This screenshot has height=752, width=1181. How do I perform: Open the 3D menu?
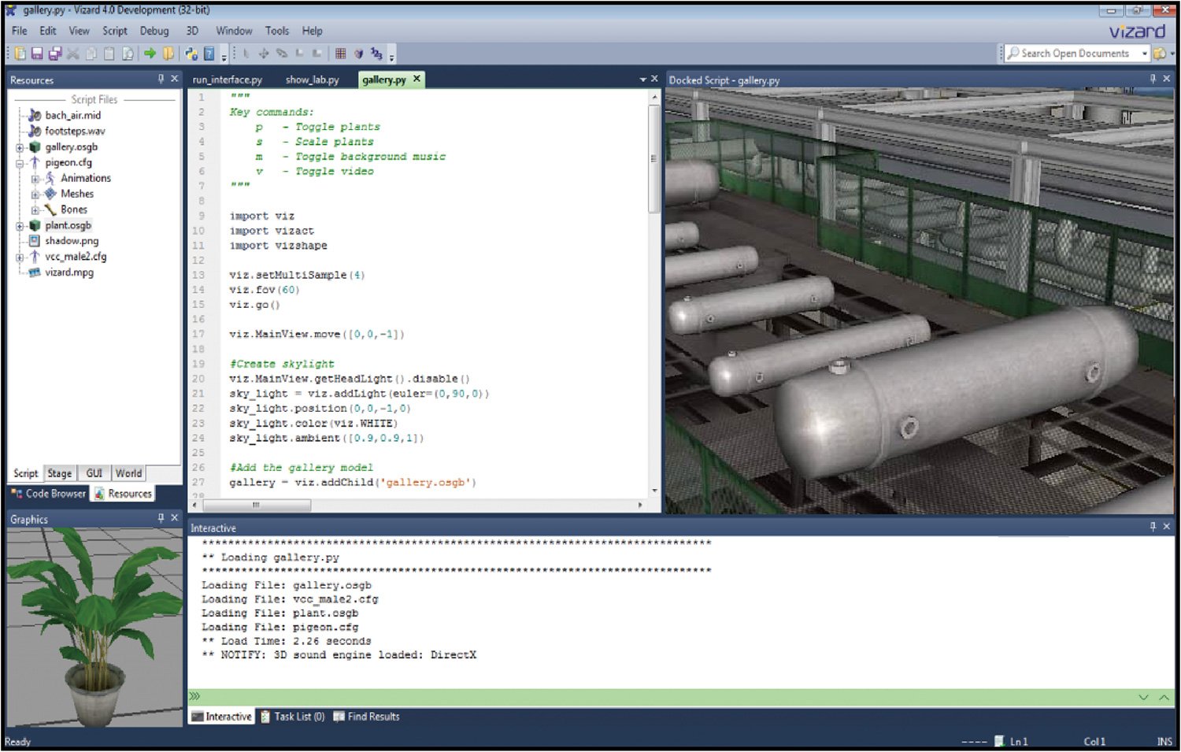pos(192,31)
